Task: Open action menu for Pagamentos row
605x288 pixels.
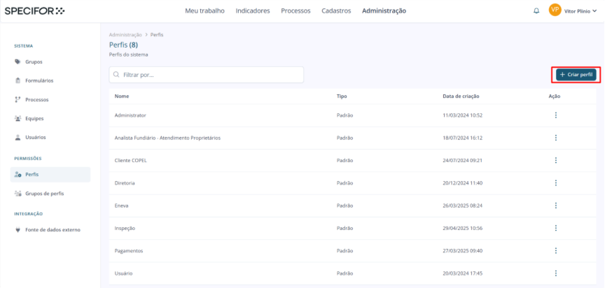Action: click(555, 251)
